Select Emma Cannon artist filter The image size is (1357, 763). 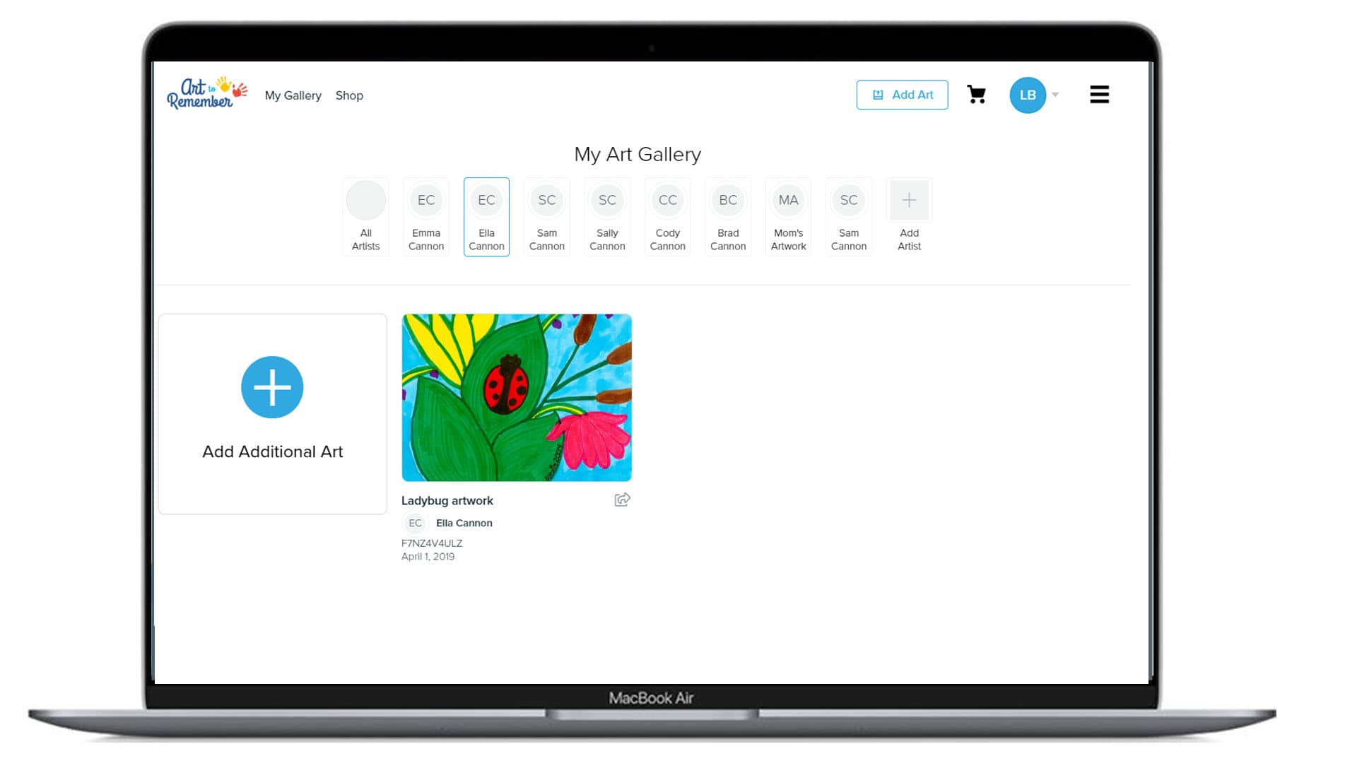426,217
